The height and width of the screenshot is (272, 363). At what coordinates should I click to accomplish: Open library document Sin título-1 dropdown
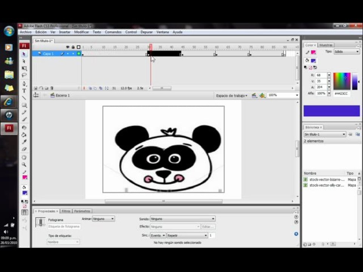pos(325,134)
